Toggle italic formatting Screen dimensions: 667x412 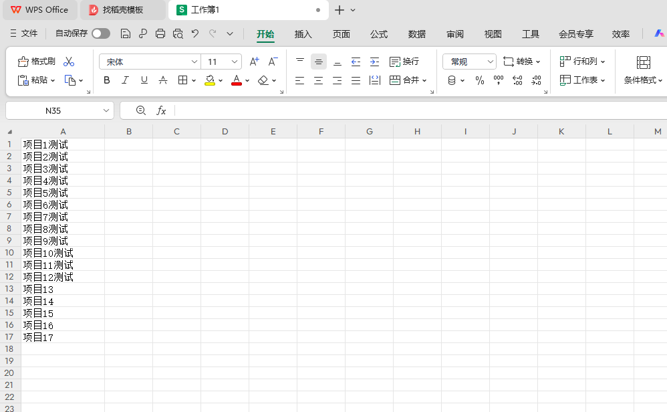click(x=125, y=80)
